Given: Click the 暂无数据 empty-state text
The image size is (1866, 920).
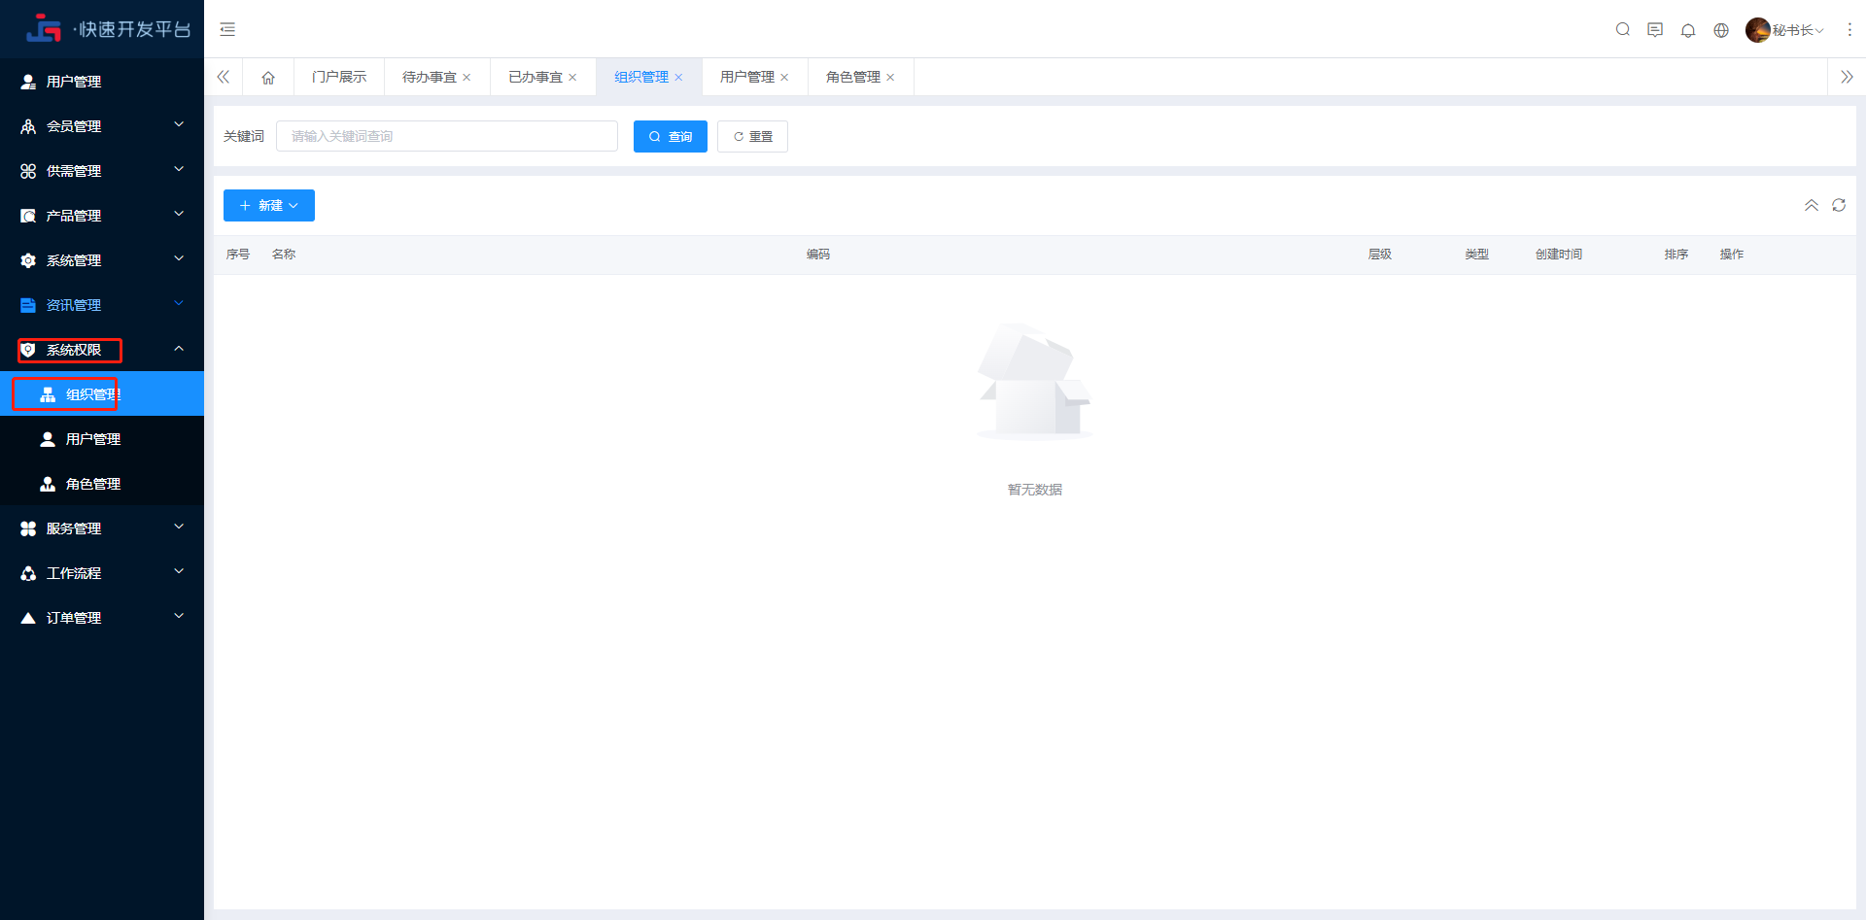Looking at the screenshot, I should [x=1035, y=490].
